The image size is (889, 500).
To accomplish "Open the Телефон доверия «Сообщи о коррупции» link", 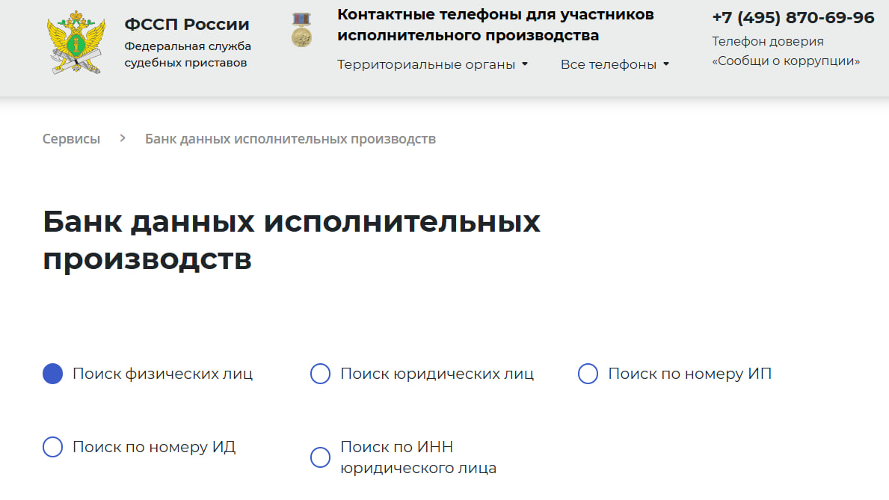I will [x=785, y=52].
